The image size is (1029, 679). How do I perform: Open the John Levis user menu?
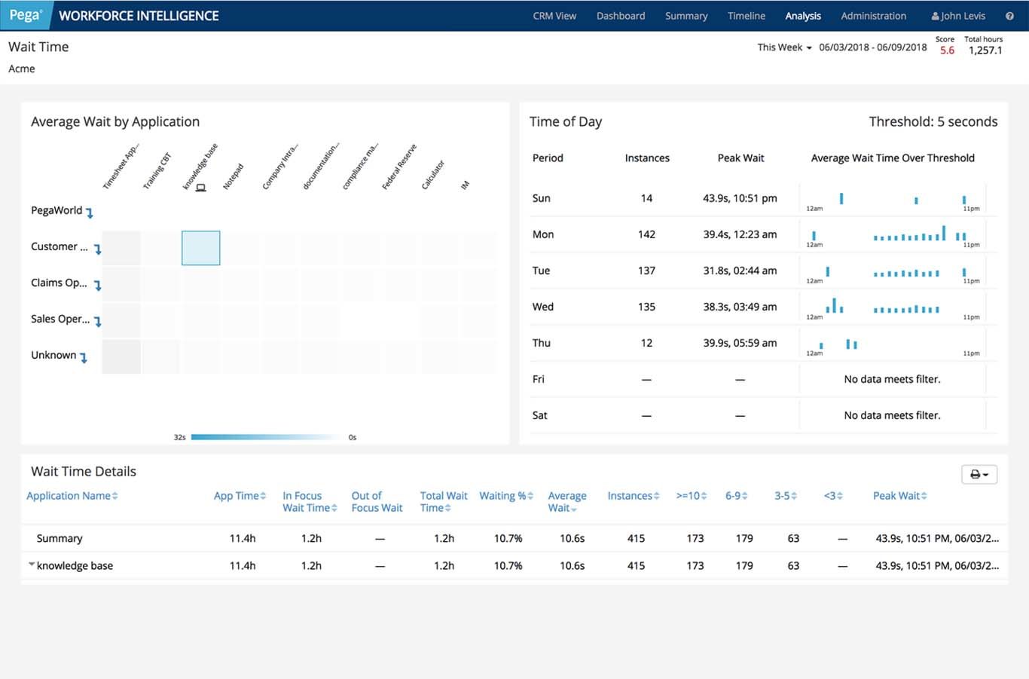click(957, 16)
